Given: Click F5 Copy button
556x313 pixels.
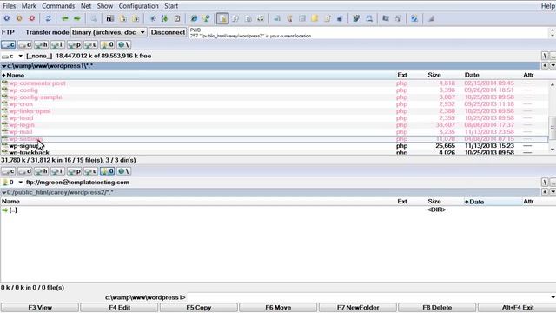Looking at the screenshot, I should click(199, 307).
